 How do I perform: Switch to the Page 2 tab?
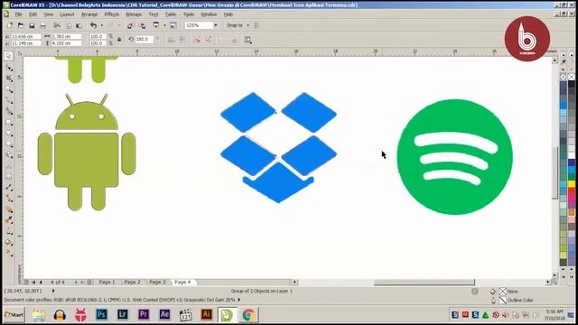132,282
